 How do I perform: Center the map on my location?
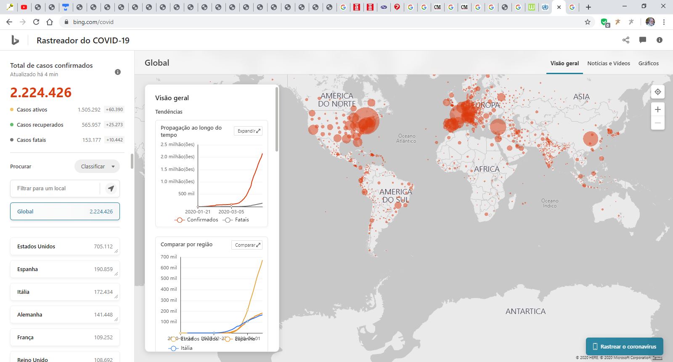click(x=658, y=92)
